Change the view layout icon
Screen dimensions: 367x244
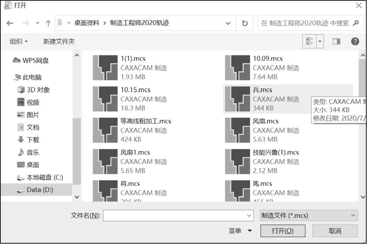point(310,42)
